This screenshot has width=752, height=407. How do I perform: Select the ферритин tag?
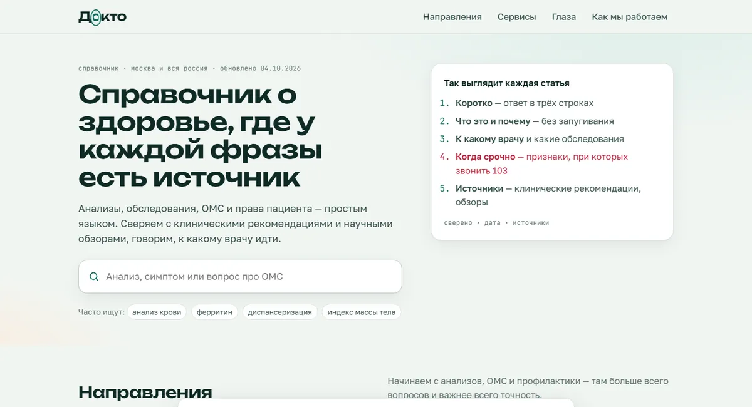click(214, 312)
